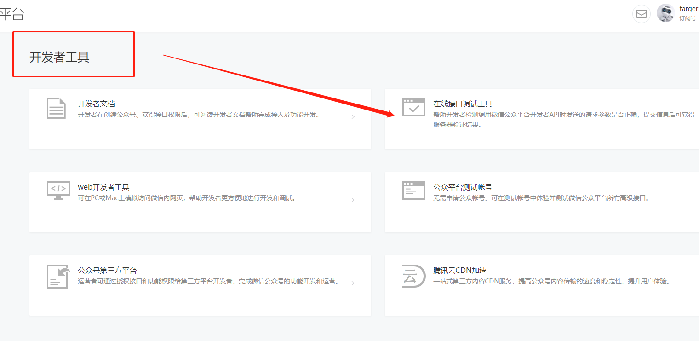Open the 在线接口调试工具 title link
The width and height of the screenshot is (699, 341).
tap(463, 104)
